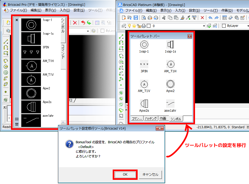Viewport: 249px width, 184px height.
Task: Open ファイル(F) menu in BricsCAD Platinum
Action: [134, 11]
